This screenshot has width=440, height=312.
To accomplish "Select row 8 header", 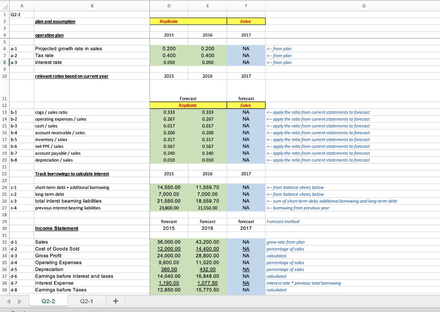I will tap(4, 62).
